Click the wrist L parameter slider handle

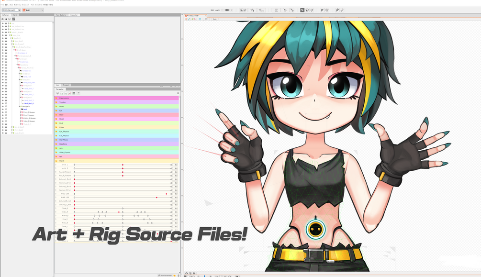123,165
